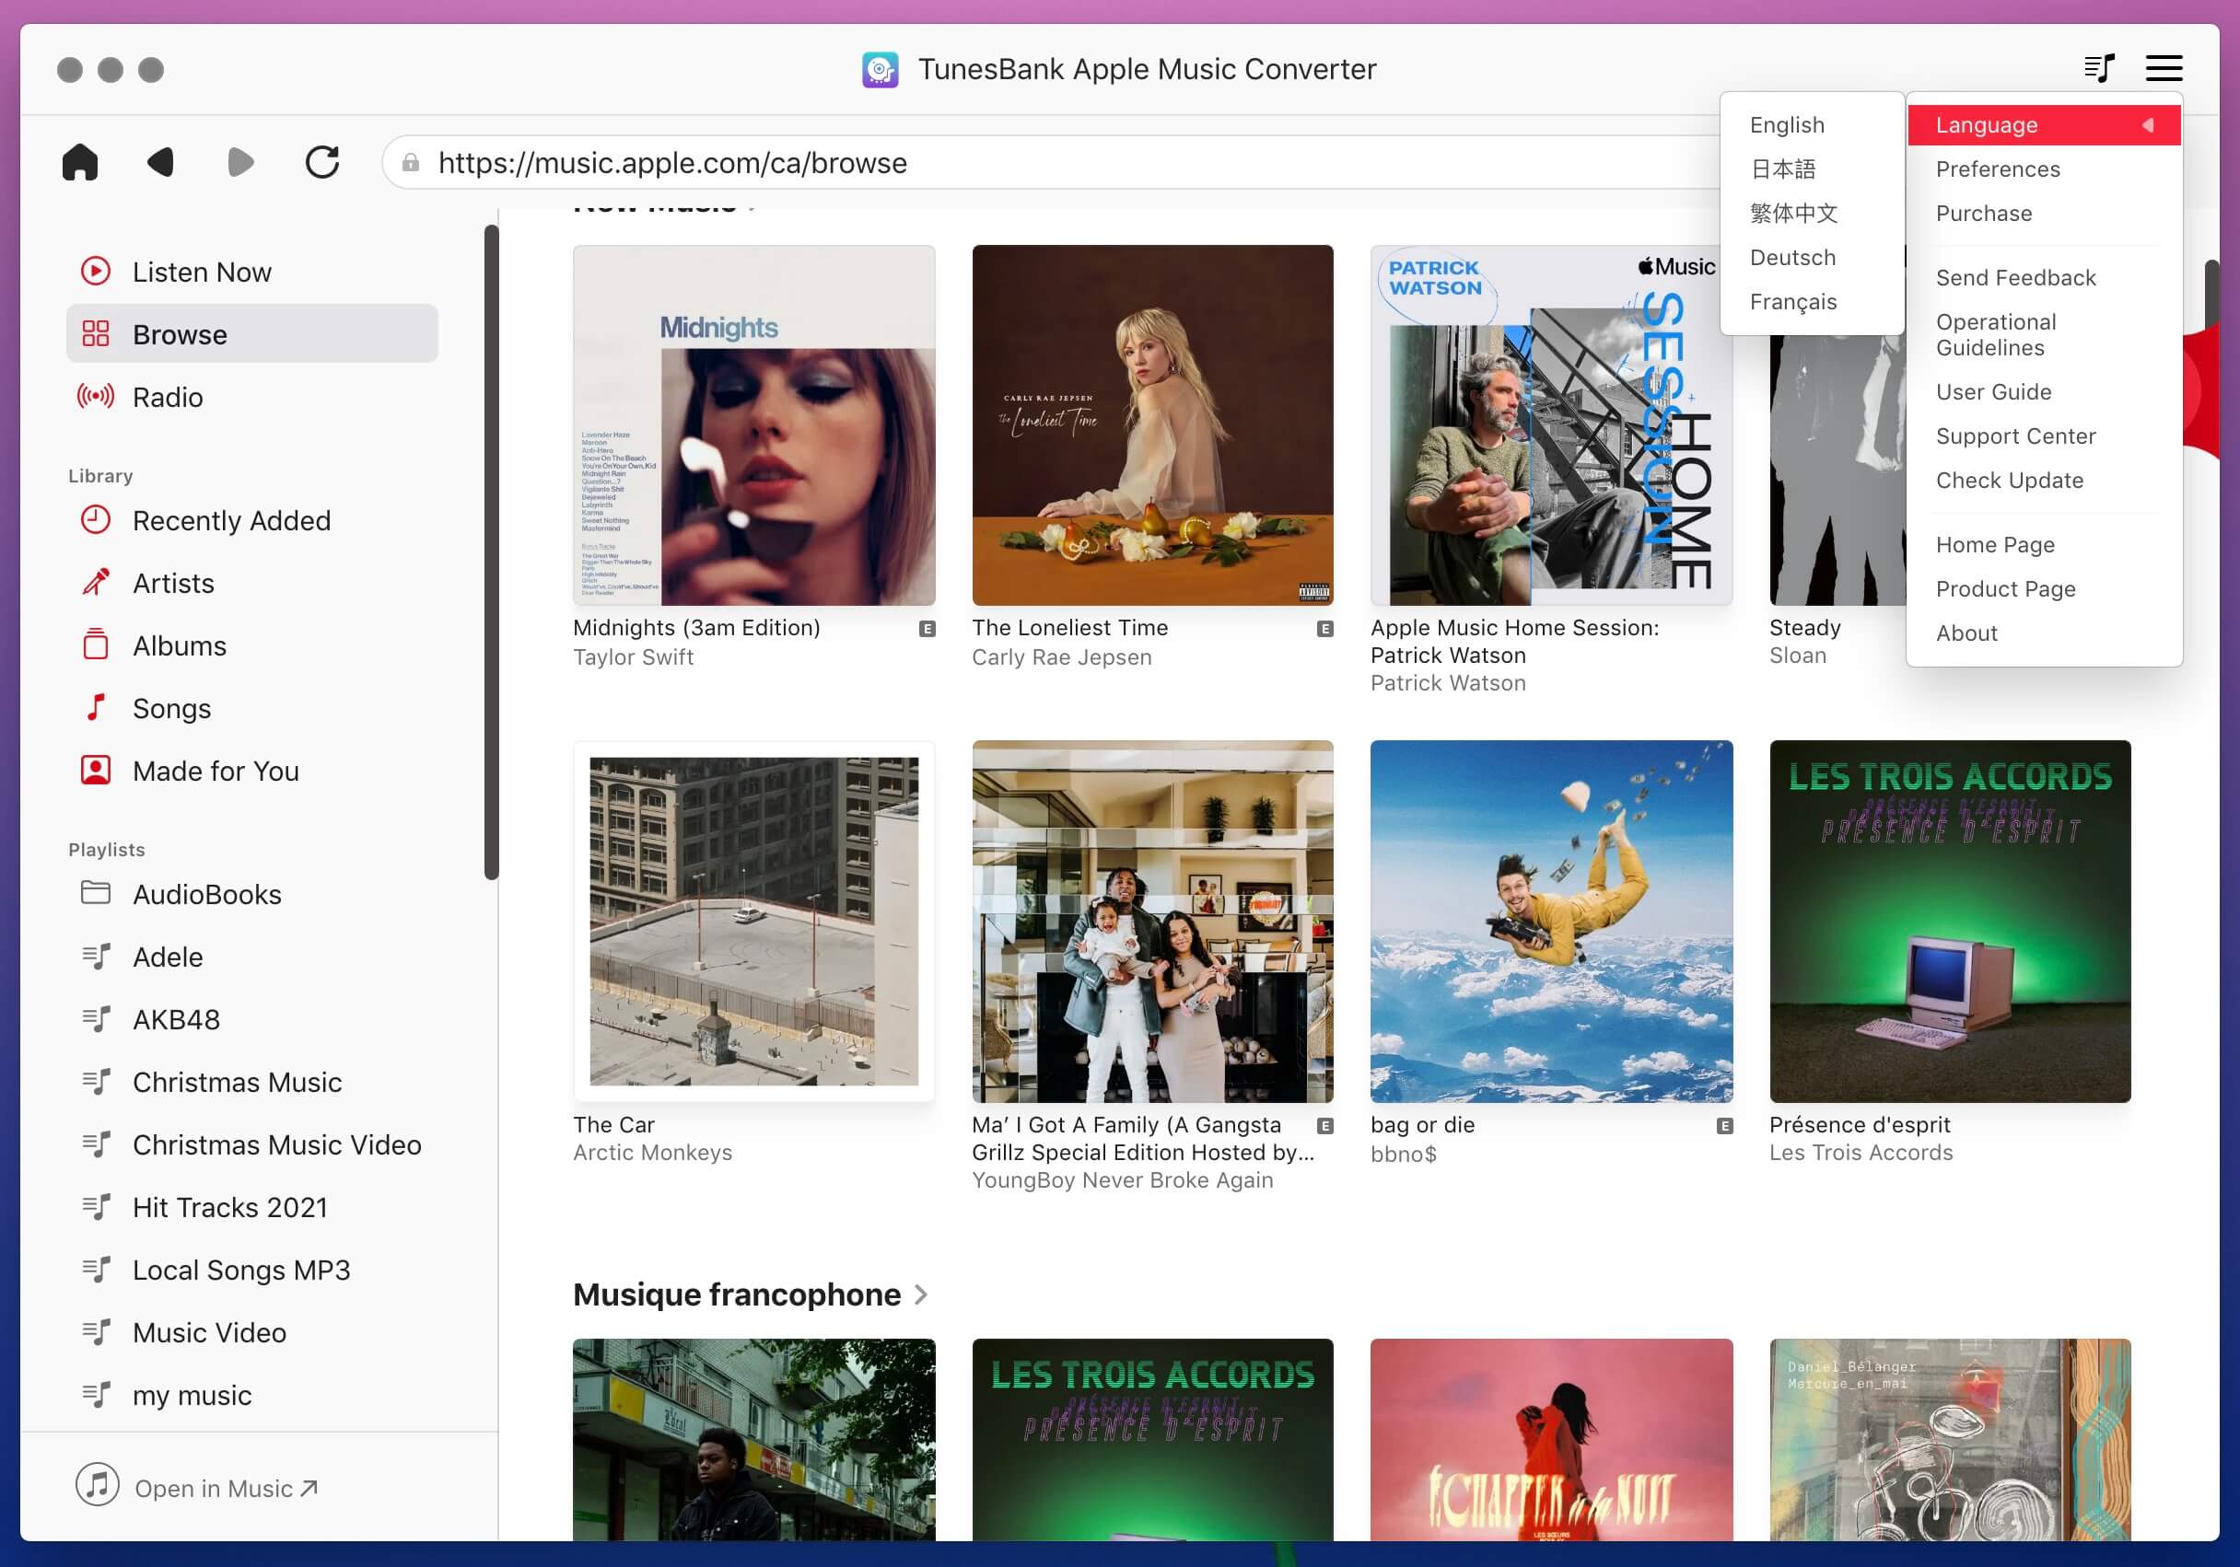This screenshot has height=1567, width=2240.
Task: Go back with the left arrow icon
Action: (x=161, y=162)
